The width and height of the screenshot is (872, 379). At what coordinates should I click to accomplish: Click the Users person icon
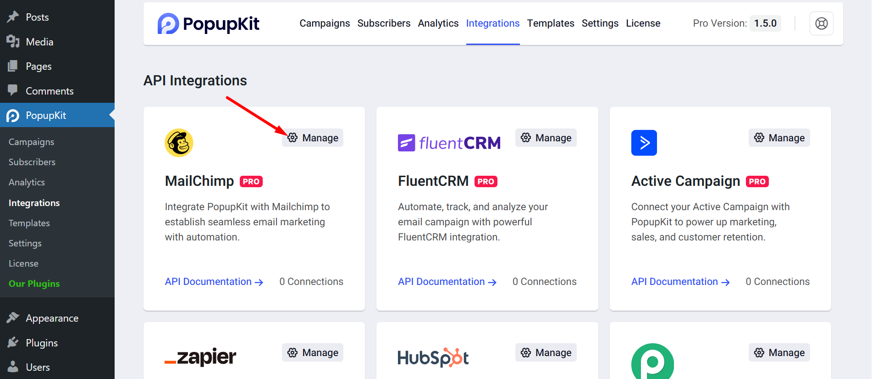(x=13, y=367)
